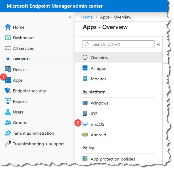Click the Home breadcrumb link
Screen dimensions: 174x170
point(87,17)
